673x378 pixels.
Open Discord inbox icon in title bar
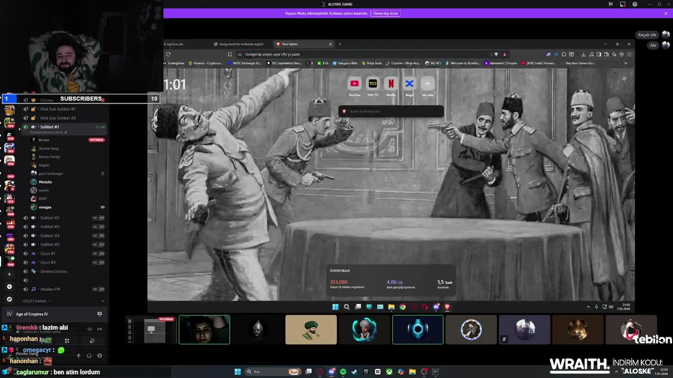tap(623, 4)
